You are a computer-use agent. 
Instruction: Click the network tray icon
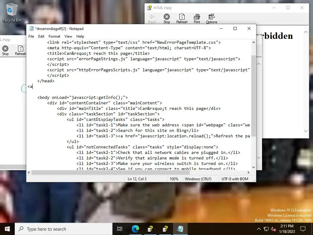click(x=266, y=229)
